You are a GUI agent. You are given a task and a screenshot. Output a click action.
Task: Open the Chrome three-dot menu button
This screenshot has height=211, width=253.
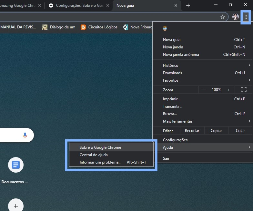coord(246,17)
